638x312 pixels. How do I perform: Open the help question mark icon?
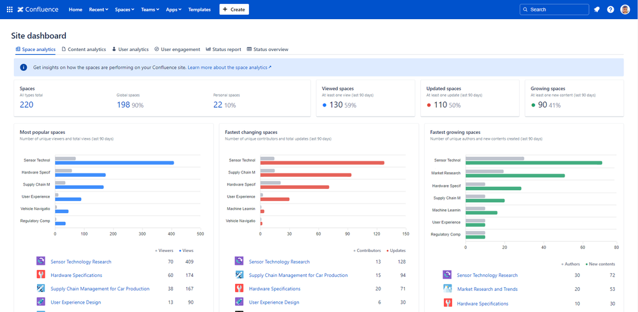pyautogui.click(x=611, y=10)
